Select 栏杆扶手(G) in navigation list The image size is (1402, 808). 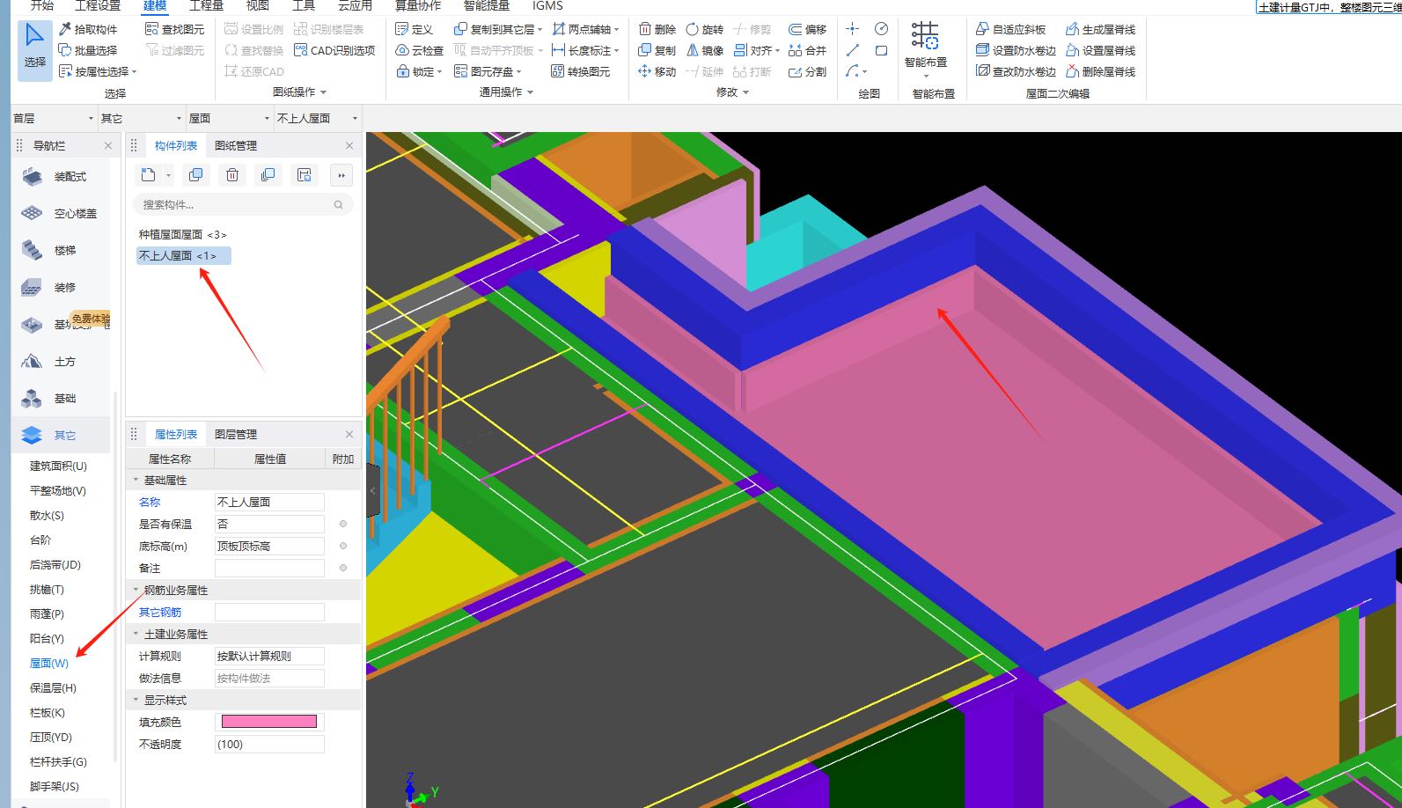pos(58,762)
